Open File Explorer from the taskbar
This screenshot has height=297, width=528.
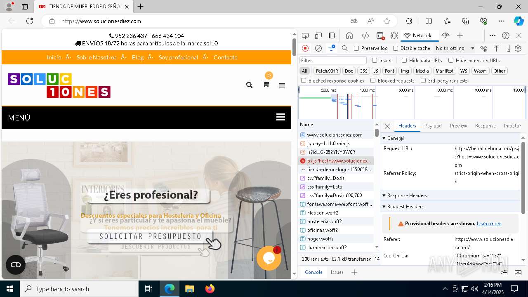(190, 289)
